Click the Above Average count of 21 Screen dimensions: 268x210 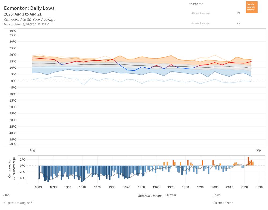click(x=239, y=13)
